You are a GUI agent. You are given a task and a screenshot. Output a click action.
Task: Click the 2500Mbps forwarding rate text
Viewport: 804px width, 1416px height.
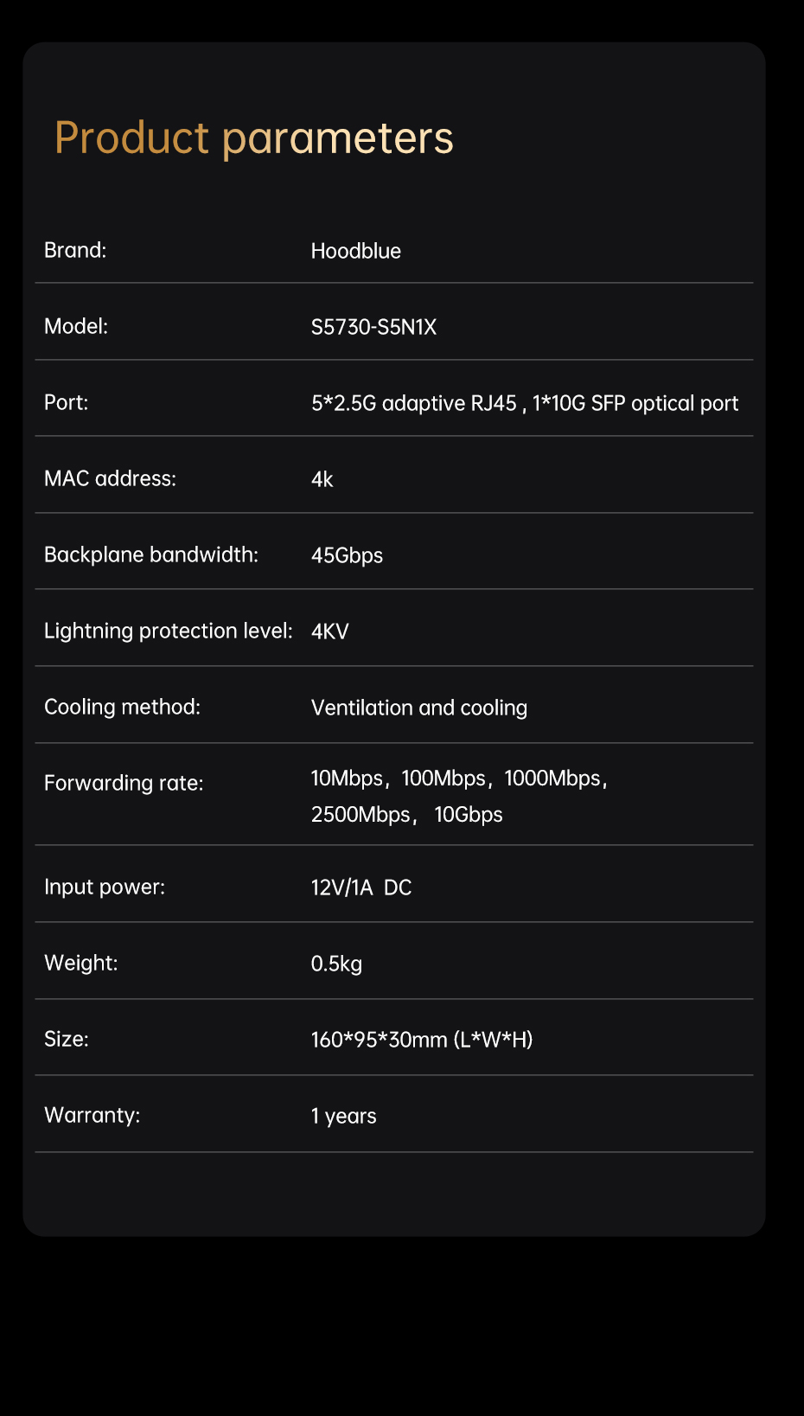coord(361,815)
